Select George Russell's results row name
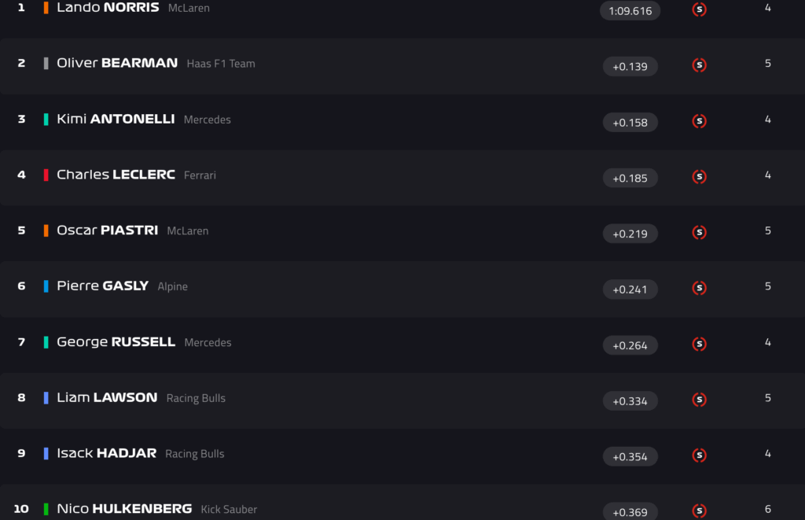The height and width of the screenshot is (520, 805). coord(116,342)
